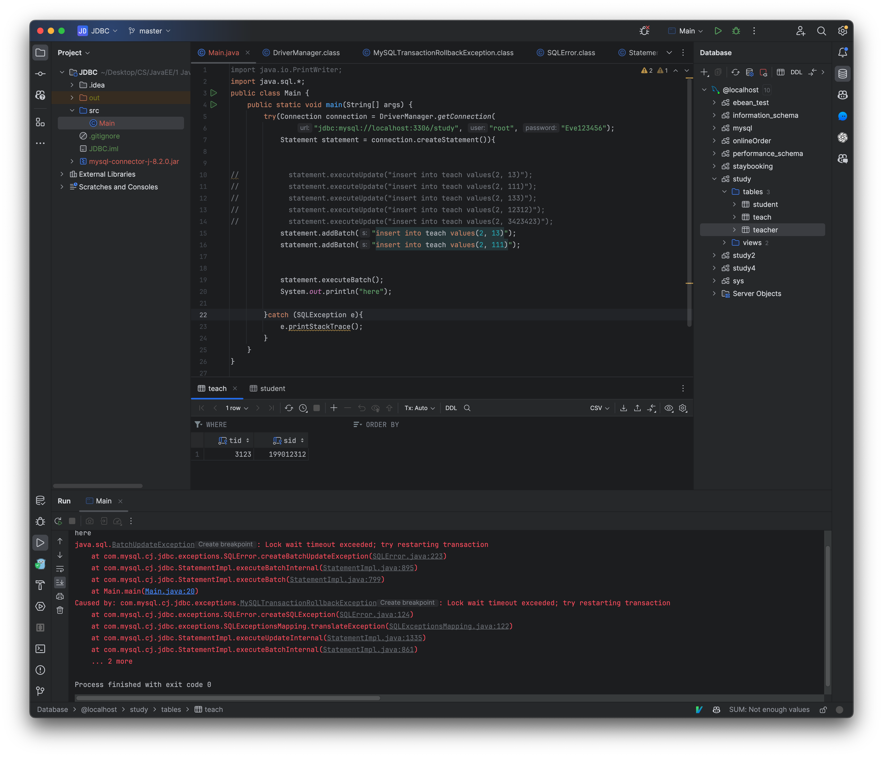This screenshot has height=757, width=883.
Task: Click the teach breadcrumb in status bar
Action: coord(213,709)
